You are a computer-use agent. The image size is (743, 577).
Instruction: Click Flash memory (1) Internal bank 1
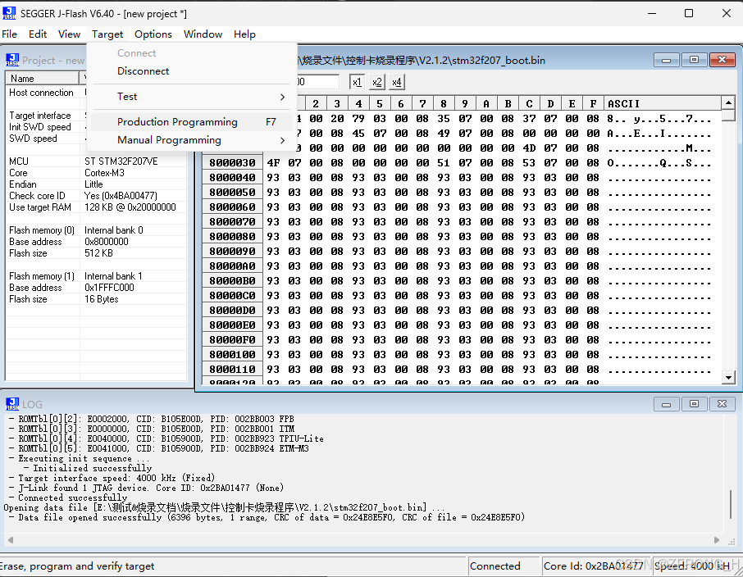[113, 276]
